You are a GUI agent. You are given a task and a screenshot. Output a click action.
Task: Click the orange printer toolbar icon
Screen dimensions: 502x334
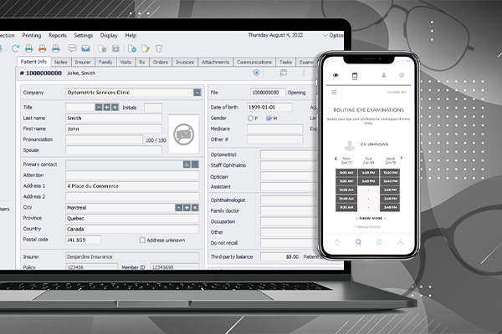43,48
